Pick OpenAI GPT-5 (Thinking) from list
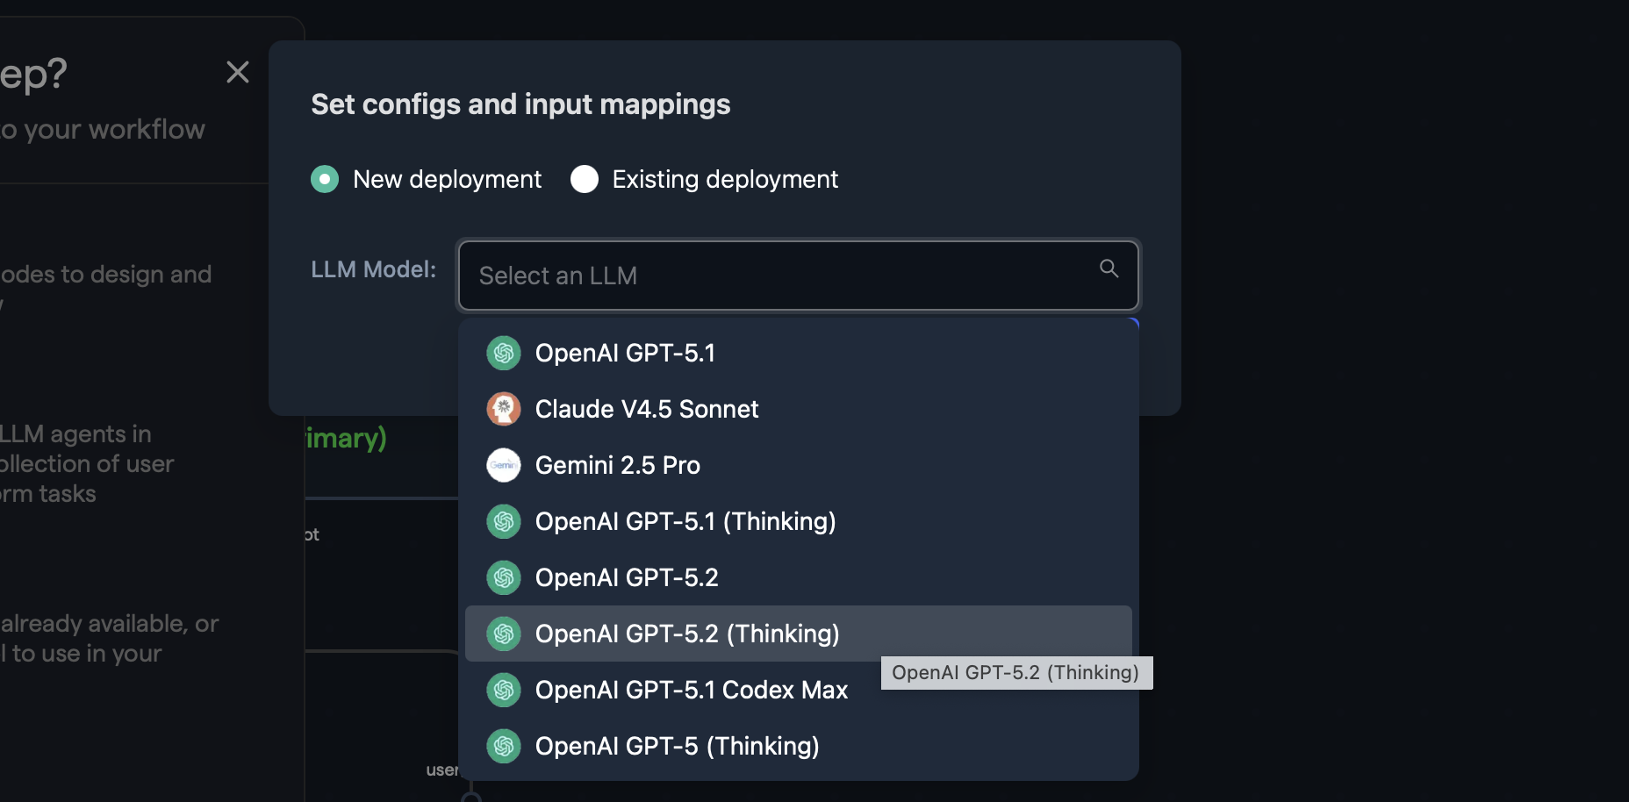Screen dimensions: 1629x802 pyautogui.click(x=677, y=746)
